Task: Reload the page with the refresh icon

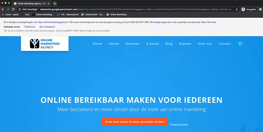Action: (x=13, y=9)
